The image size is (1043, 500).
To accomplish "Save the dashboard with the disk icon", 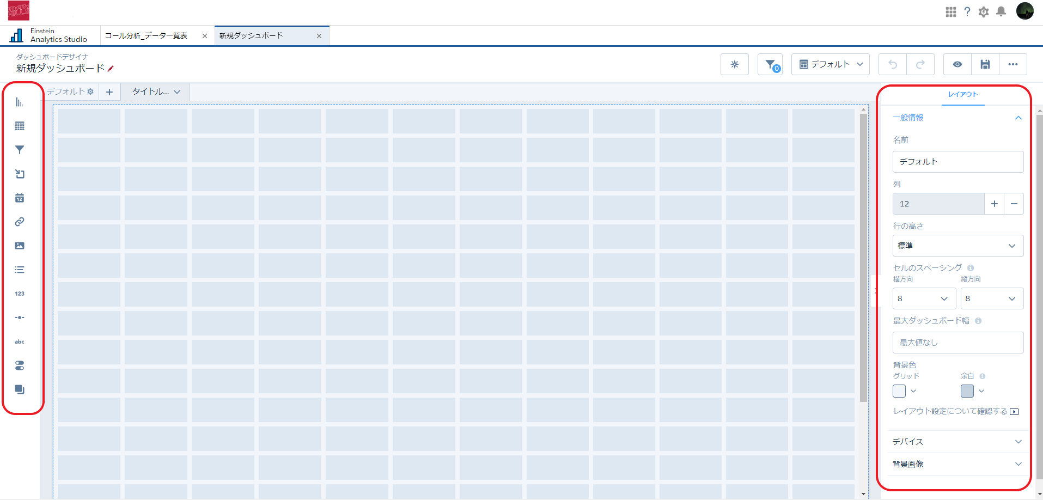I will coord(985,64).
